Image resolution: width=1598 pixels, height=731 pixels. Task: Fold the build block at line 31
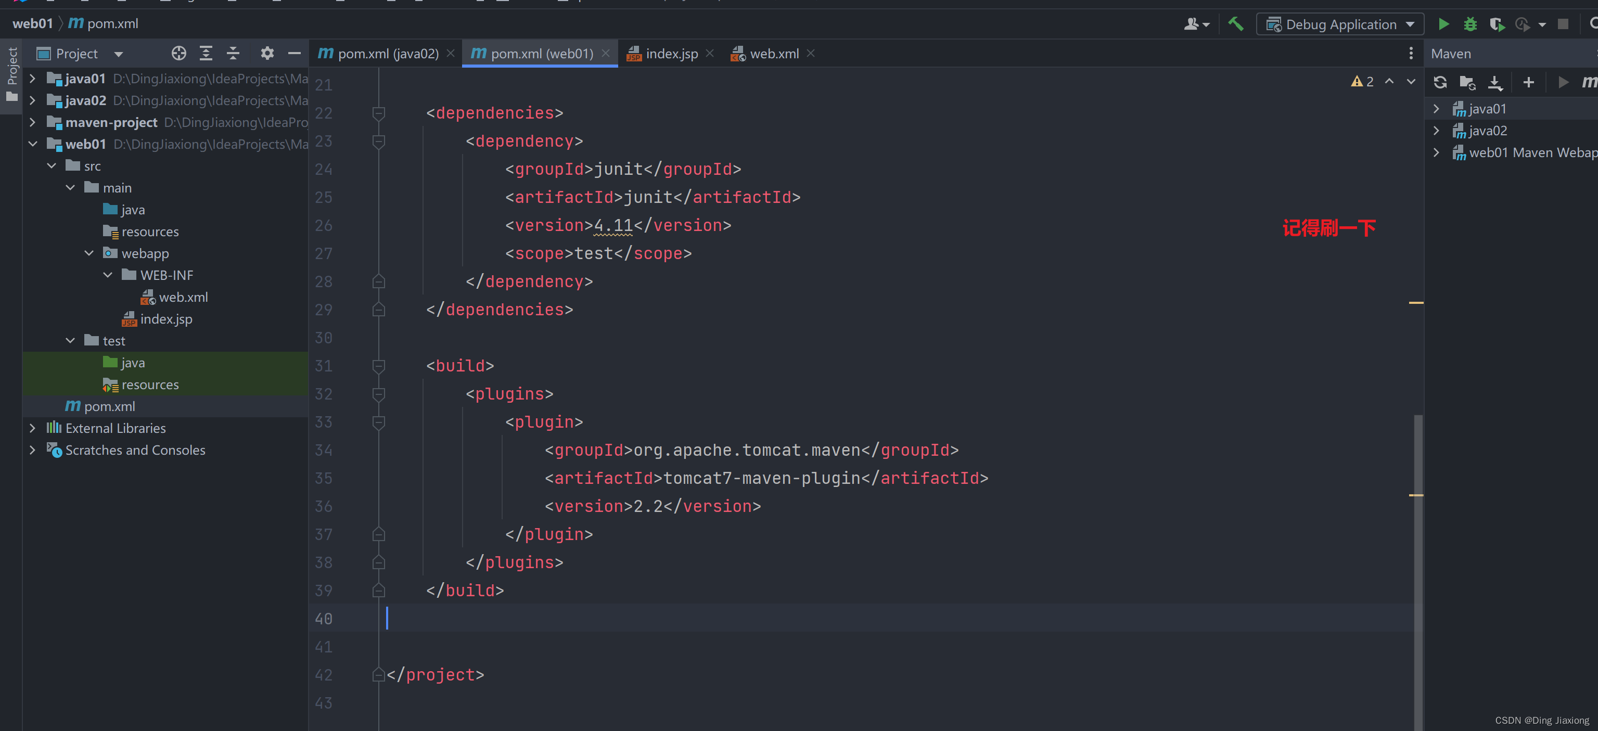378,366
